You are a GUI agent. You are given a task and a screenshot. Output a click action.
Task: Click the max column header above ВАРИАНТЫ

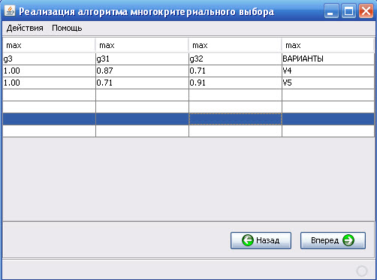coord(328,45)
